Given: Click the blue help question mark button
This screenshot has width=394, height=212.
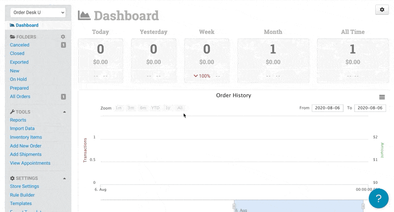Looking at the screenshot, I should 379,199.
